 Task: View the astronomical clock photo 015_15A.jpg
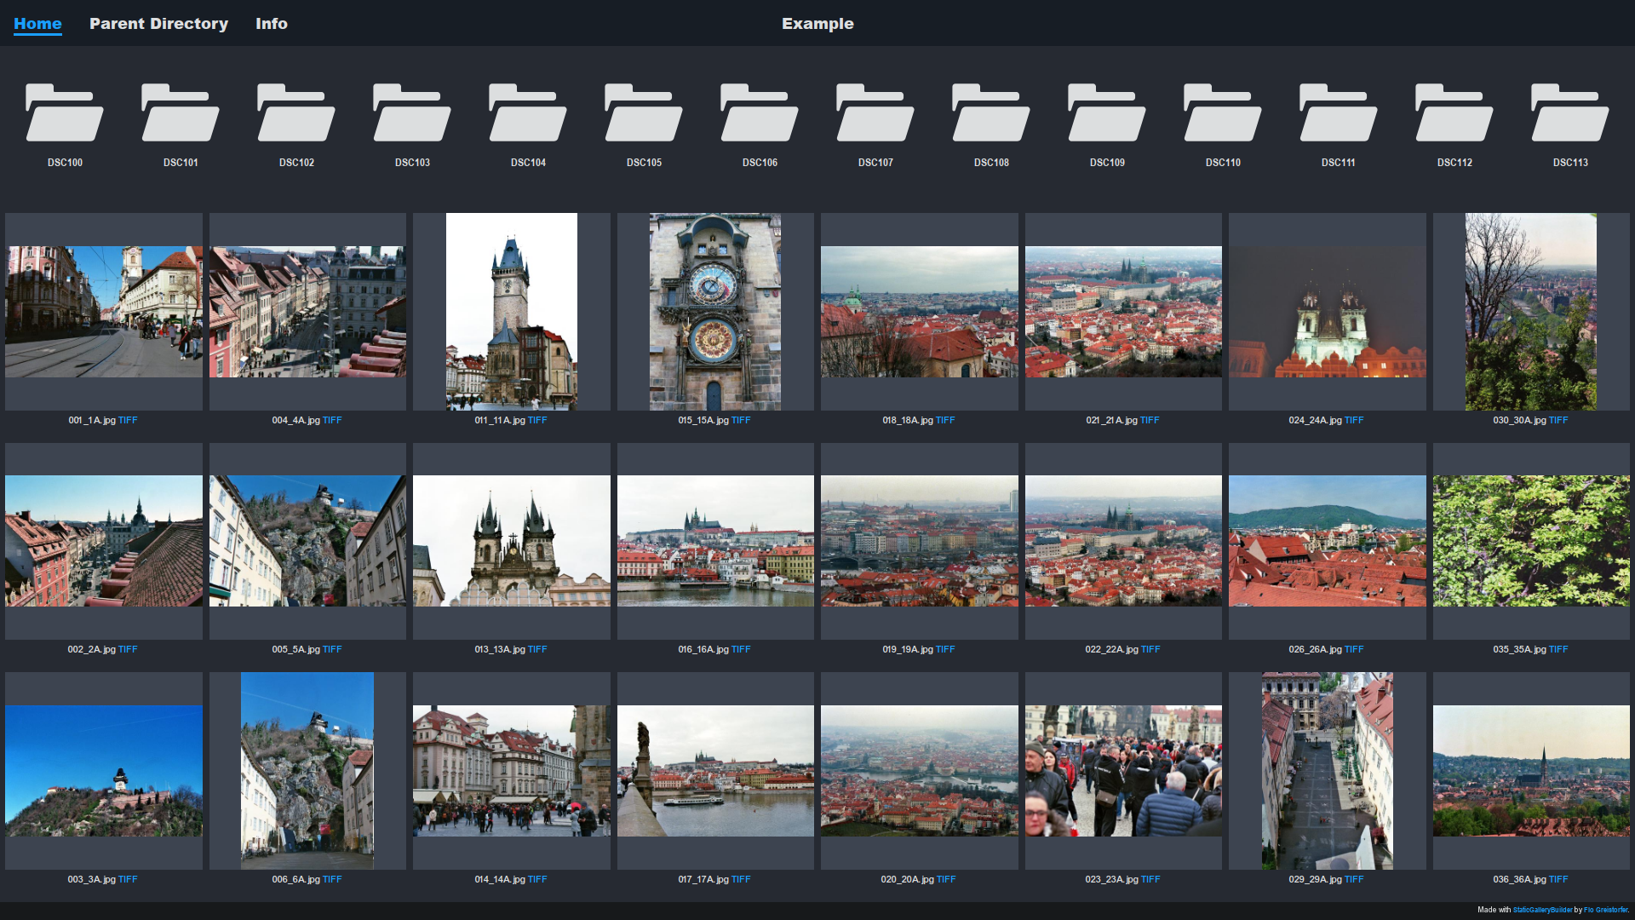714,311
